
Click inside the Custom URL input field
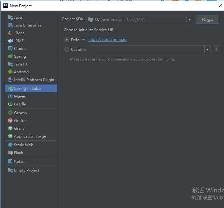(147, 50)
